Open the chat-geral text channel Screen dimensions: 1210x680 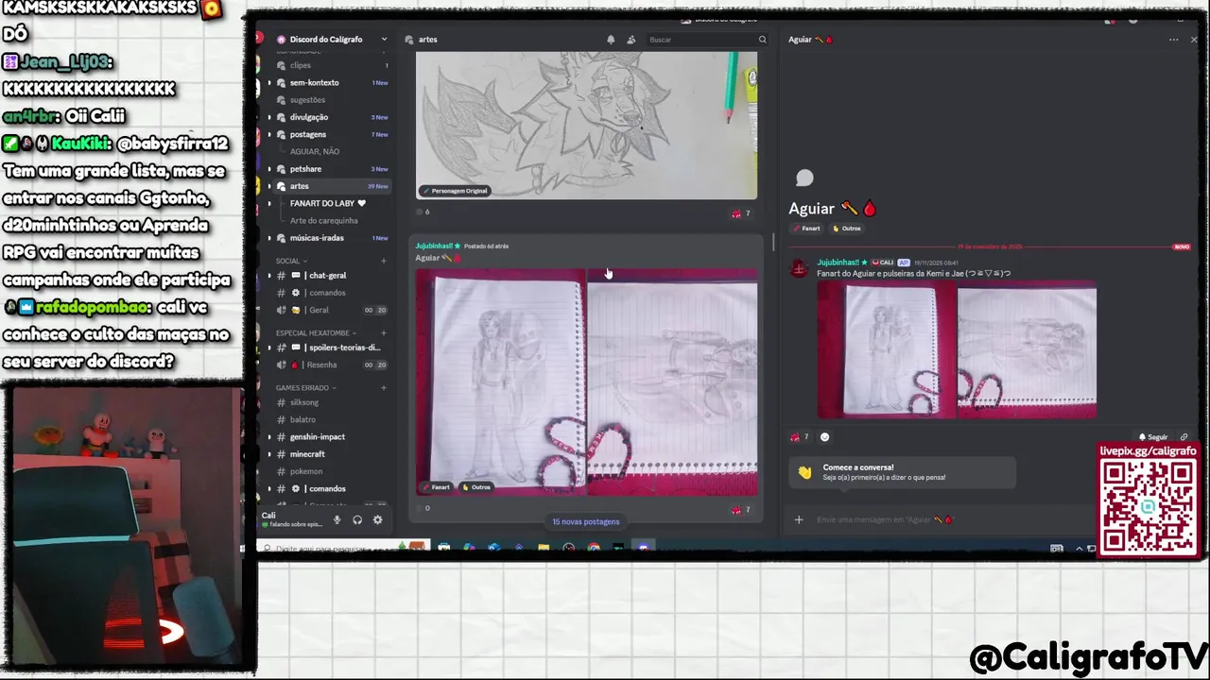click(x=329, y=275)
